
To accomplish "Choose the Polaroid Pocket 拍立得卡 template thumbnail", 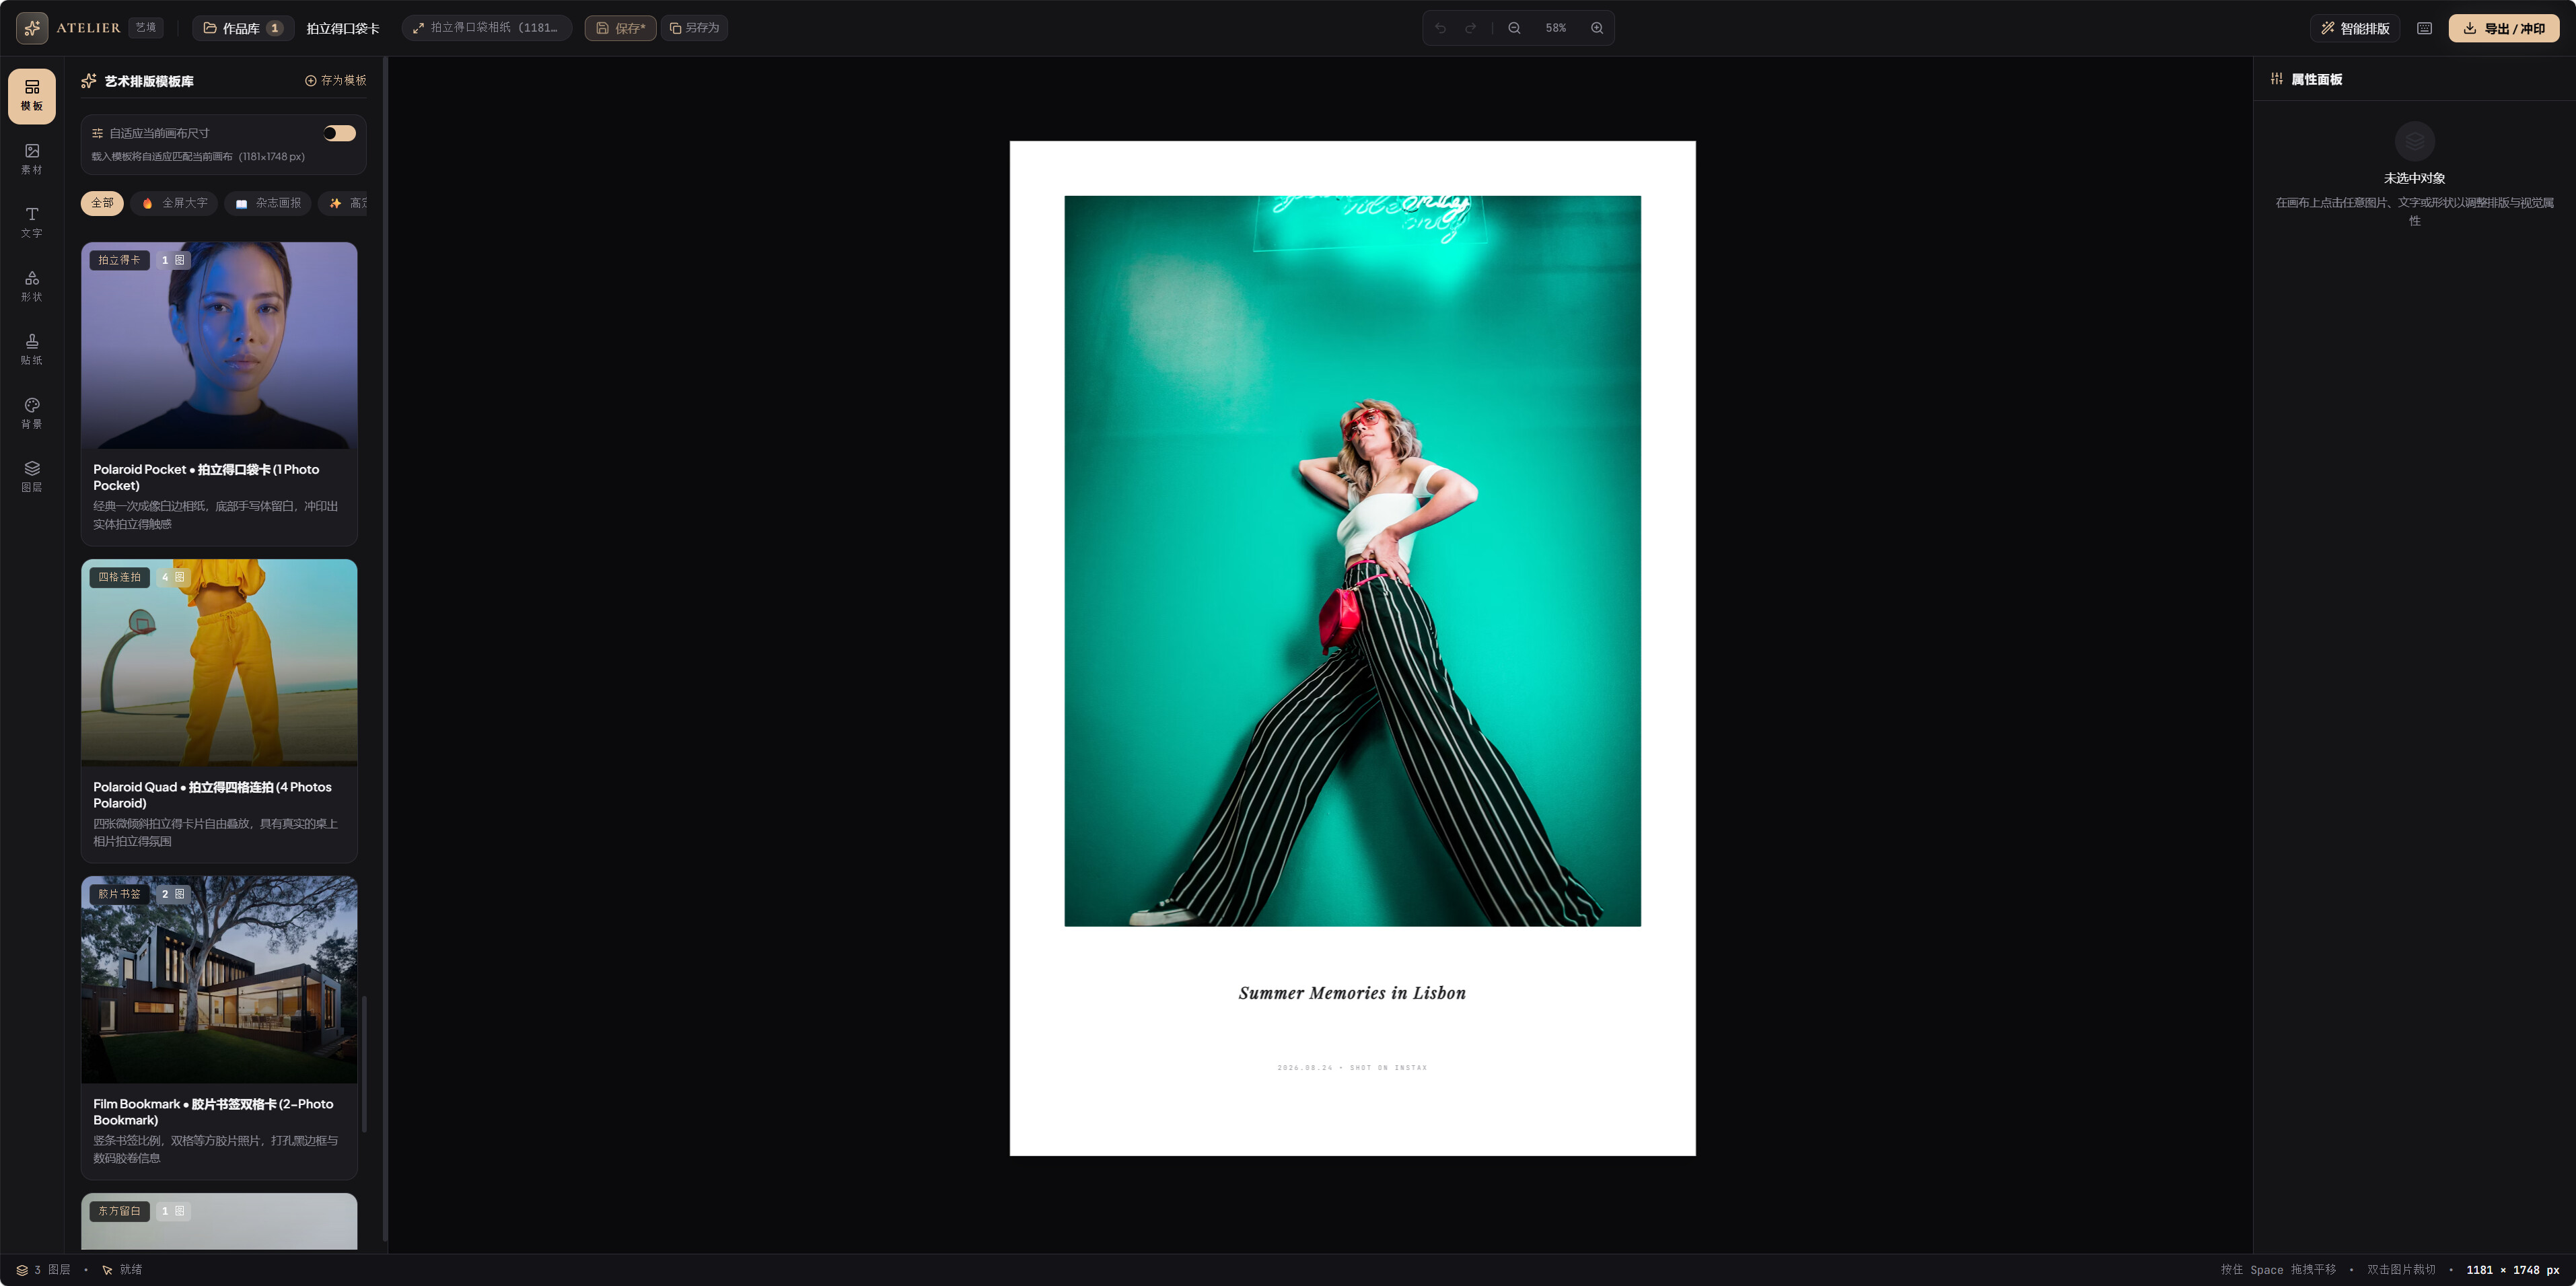I will (x=219, y=345).
